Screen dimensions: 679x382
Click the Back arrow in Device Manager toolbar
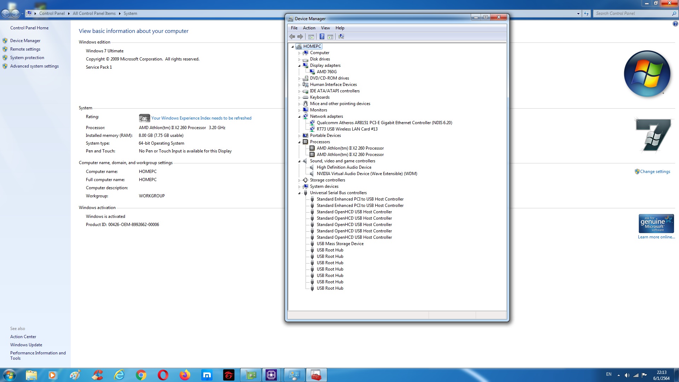click(x=292, y=36)
